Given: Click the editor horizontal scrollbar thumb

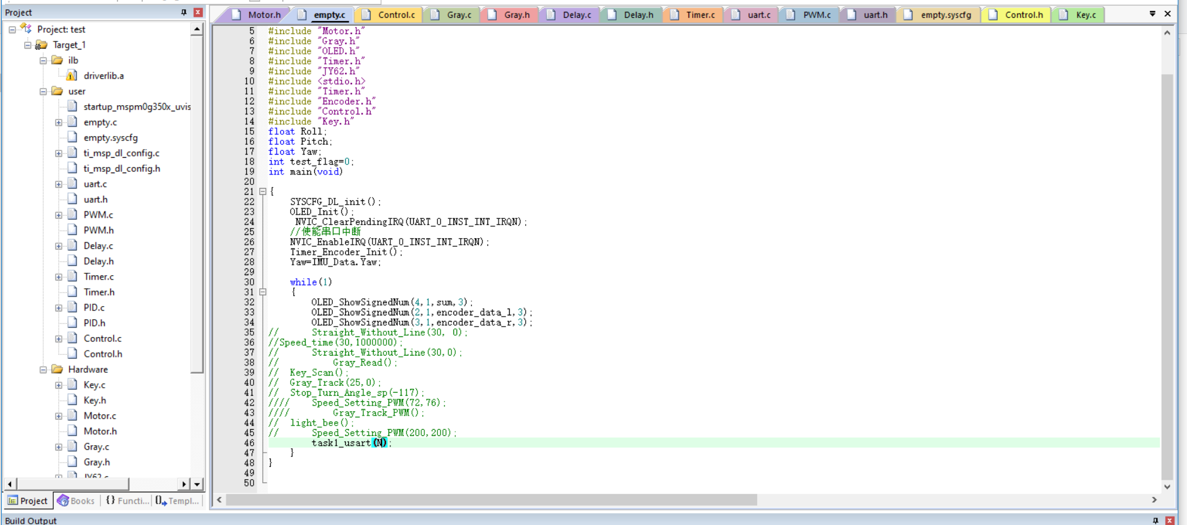Looking at the screenshot, I should pyautogui.click(x=491, y=500).
